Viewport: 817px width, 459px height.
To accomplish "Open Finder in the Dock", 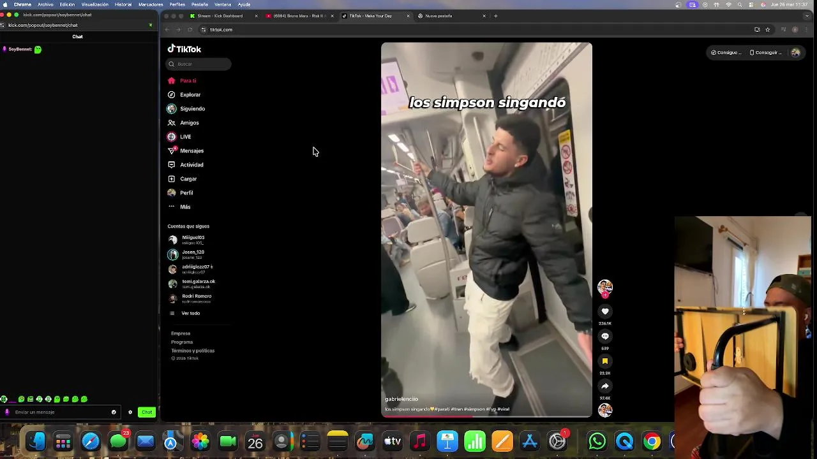I will pos(36,441).
